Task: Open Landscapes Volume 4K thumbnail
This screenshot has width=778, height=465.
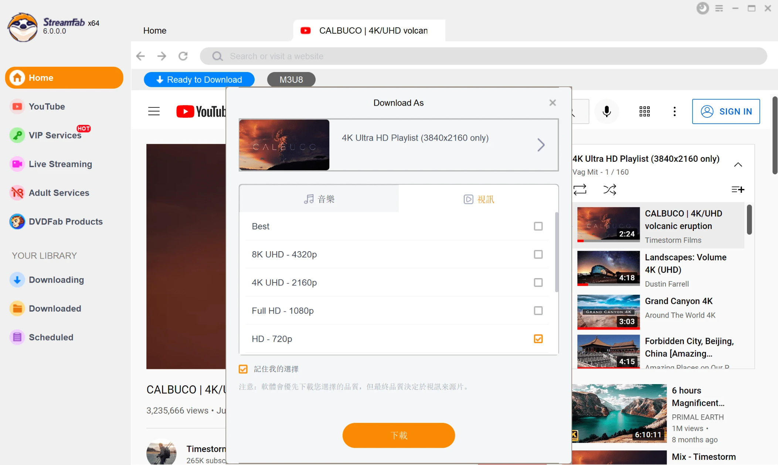Action: tap(608, 269)
